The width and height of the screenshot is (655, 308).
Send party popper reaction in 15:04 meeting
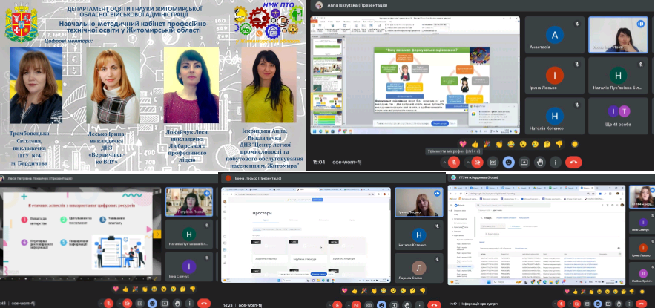click(x=487, y=143)
